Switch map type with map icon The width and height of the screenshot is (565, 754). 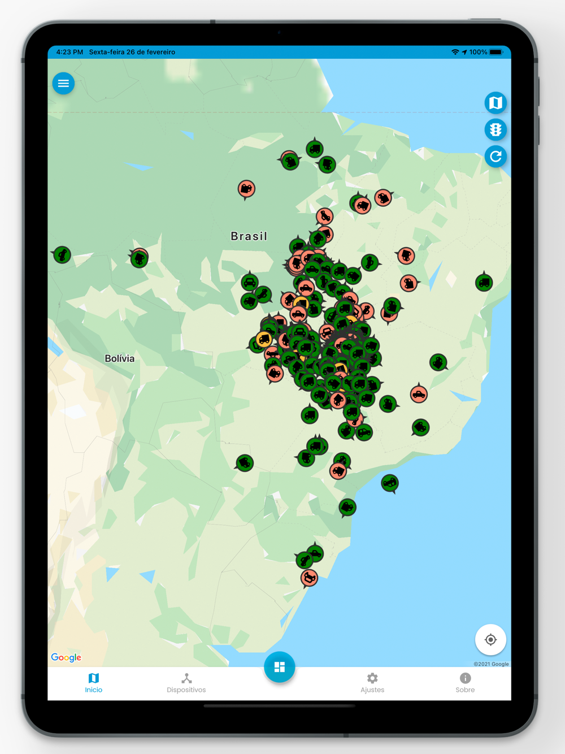tap(496, 103)
